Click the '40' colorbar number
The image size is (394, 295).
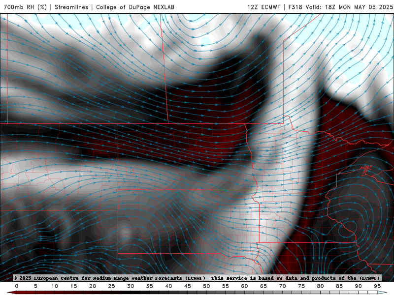tap(168, 286)
